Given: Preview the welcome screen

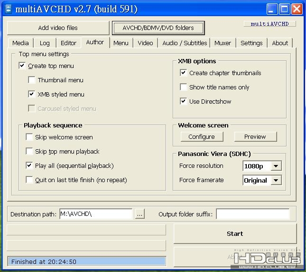Looking at the screenshot, I should (255, 136).
